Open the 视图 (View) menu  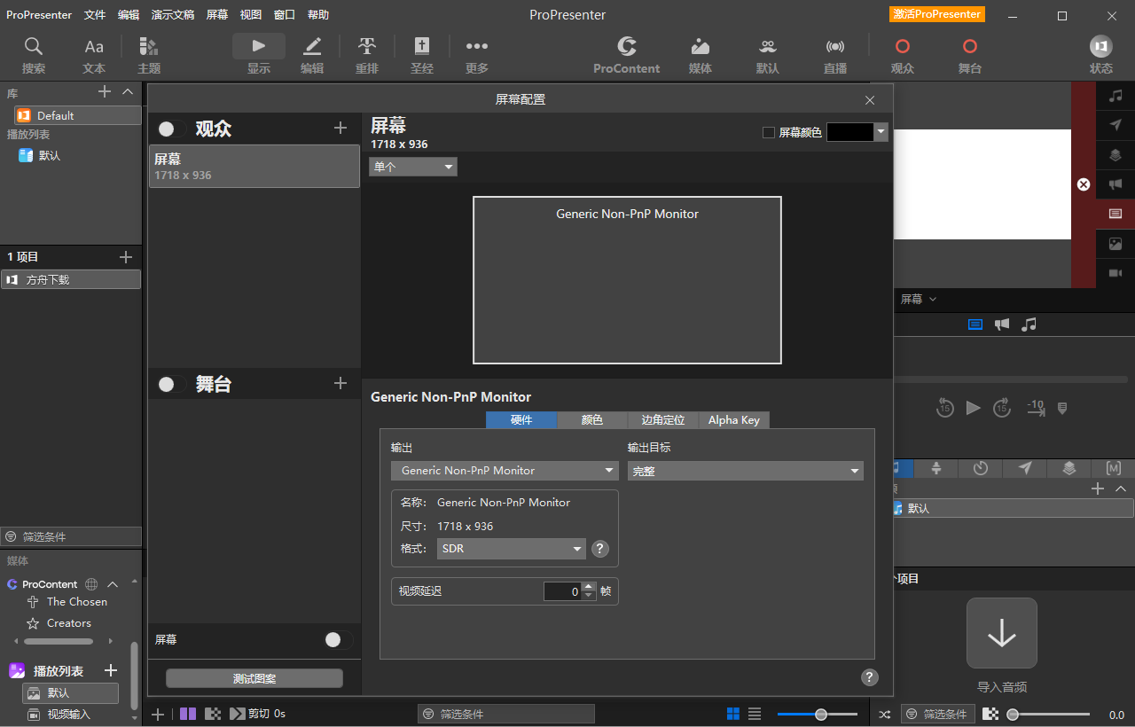pyautogui.click(x=251, y=15)
